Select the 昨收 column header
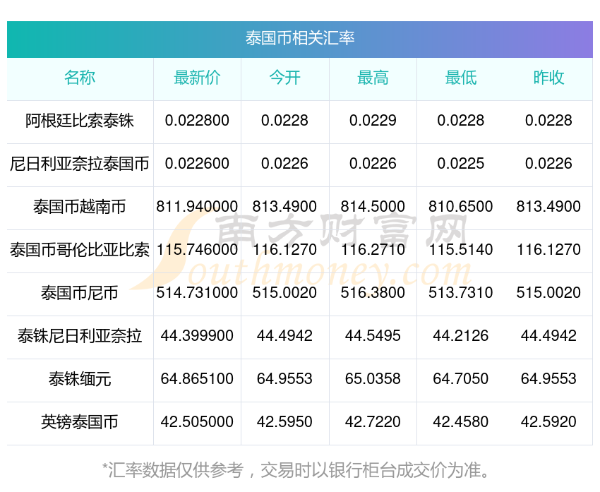 (x=548, y=78)
